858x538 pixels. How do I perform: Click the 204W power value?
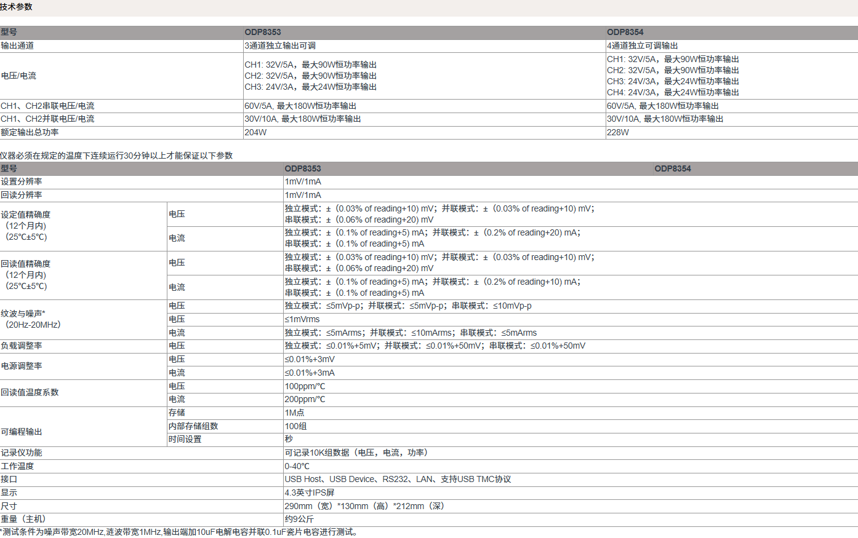[x=255, y=132]
